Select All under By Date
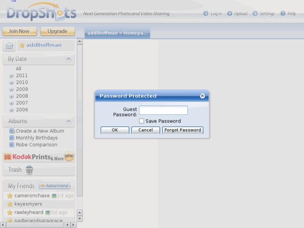The image size is (304, 228). (19, 69)
